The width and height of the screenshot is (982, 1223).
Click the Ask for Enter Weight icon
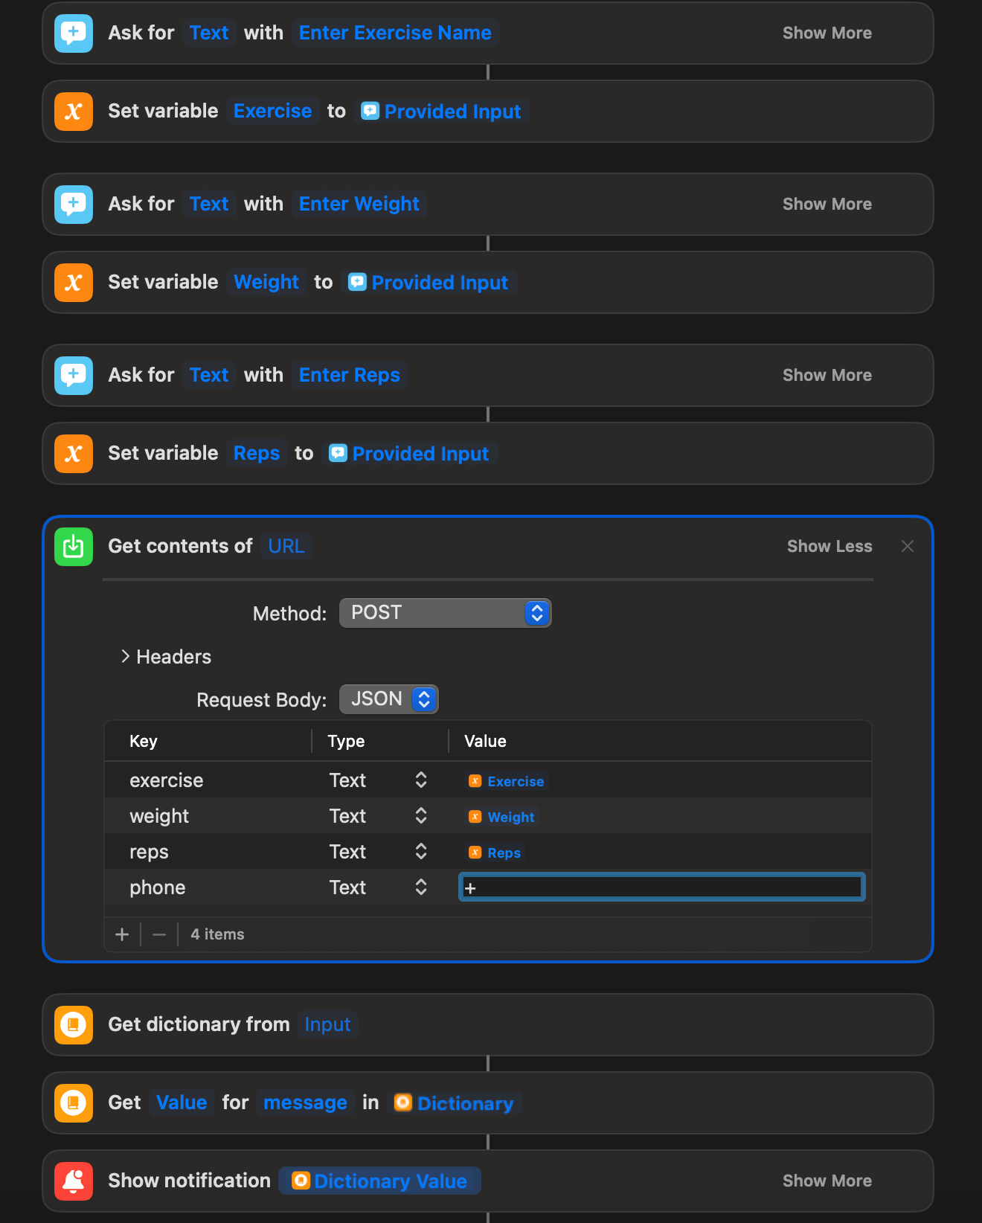click(74, 205)
